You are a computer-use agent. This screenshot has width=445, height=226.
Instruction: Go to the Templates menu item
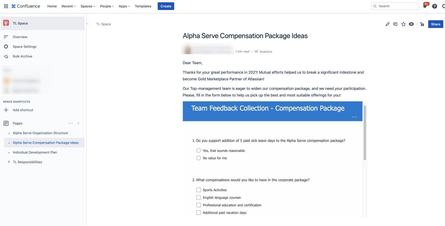(143, 6)
